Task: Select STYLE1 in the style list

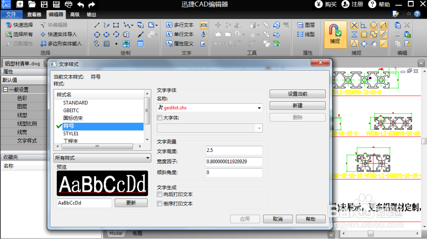Action: point(70,134)
